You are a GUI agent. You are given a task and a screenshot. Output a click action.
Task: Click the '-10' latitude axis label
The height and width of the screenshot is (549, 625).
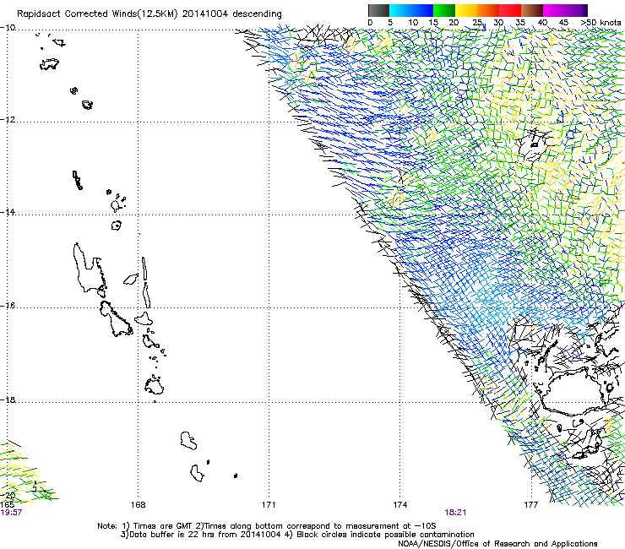8,28
